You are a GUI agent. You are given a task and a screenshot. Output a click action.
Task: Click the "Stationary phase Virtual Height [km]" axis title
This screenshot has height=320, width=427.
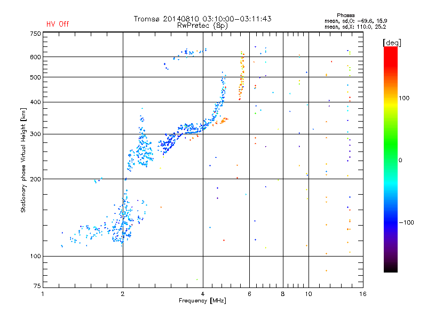(23, 160)
